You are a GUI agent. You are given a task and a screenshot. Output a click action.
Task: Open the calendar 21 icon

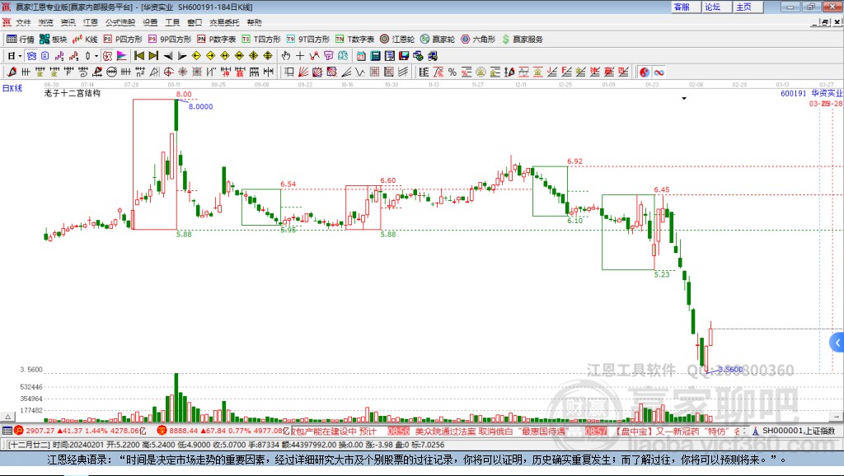pyautogui.click(x=361, y=56)
